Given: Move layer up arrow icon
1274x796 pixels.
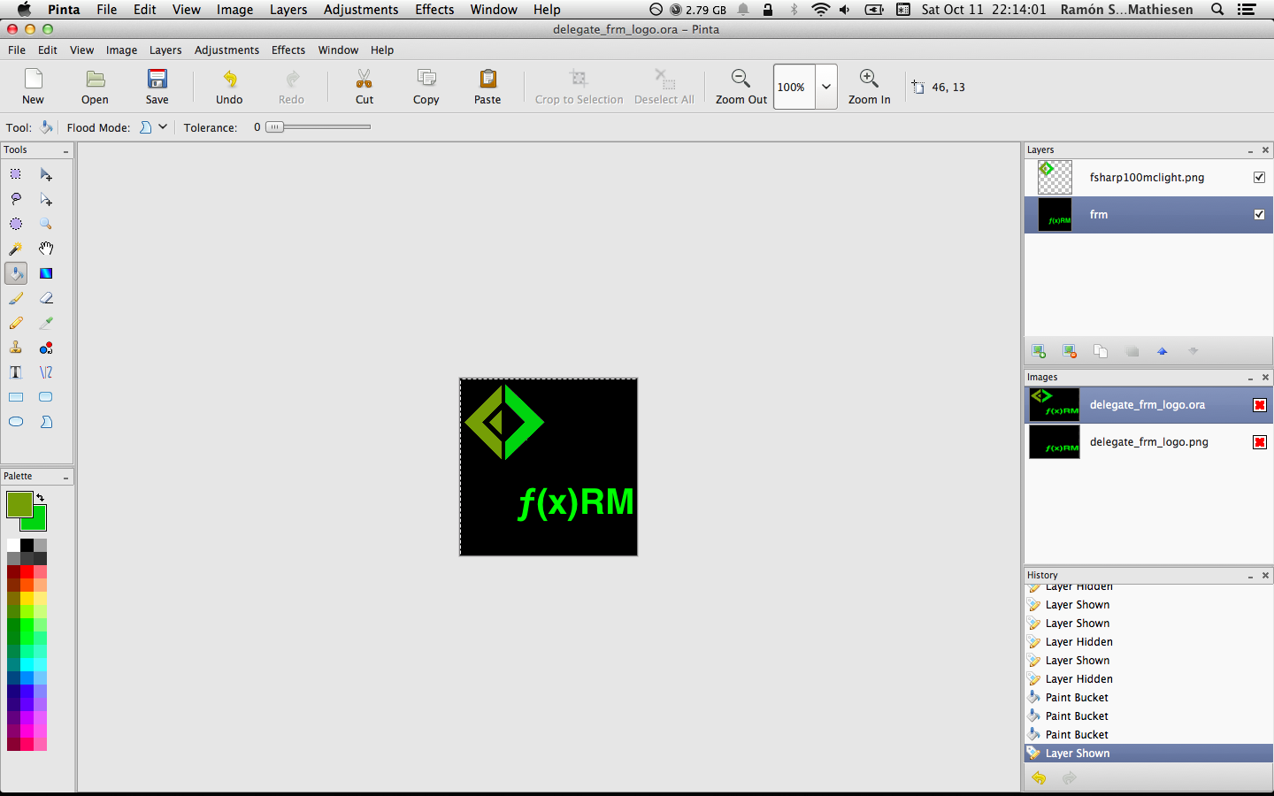Looking at the screenshot, I should coord(1163,351).
